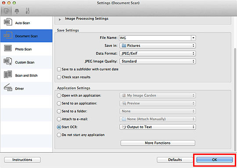Enable Check scan results checkbox

[x=59, y=77]
